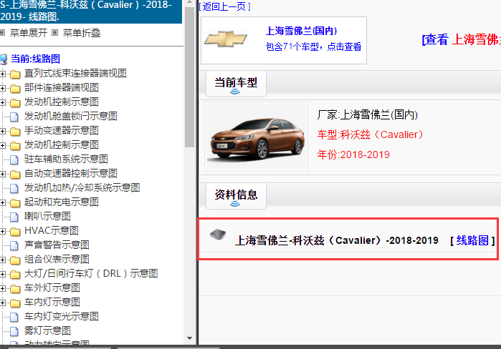Click folder icon of 自动变速器控制示意图
The height and width of the screenshot is (349, 501).
15,174
